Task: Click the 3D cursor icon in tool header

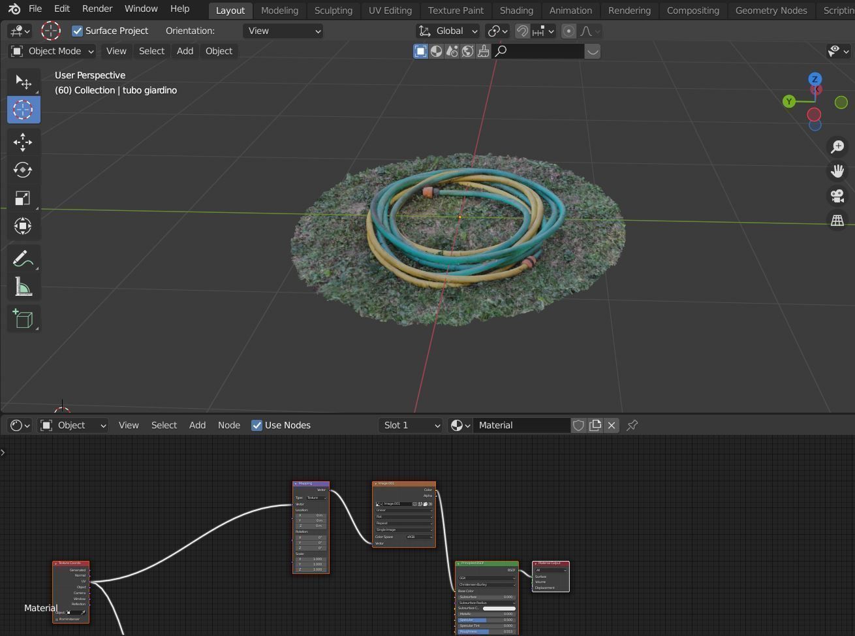Action: tap(50, 31)
